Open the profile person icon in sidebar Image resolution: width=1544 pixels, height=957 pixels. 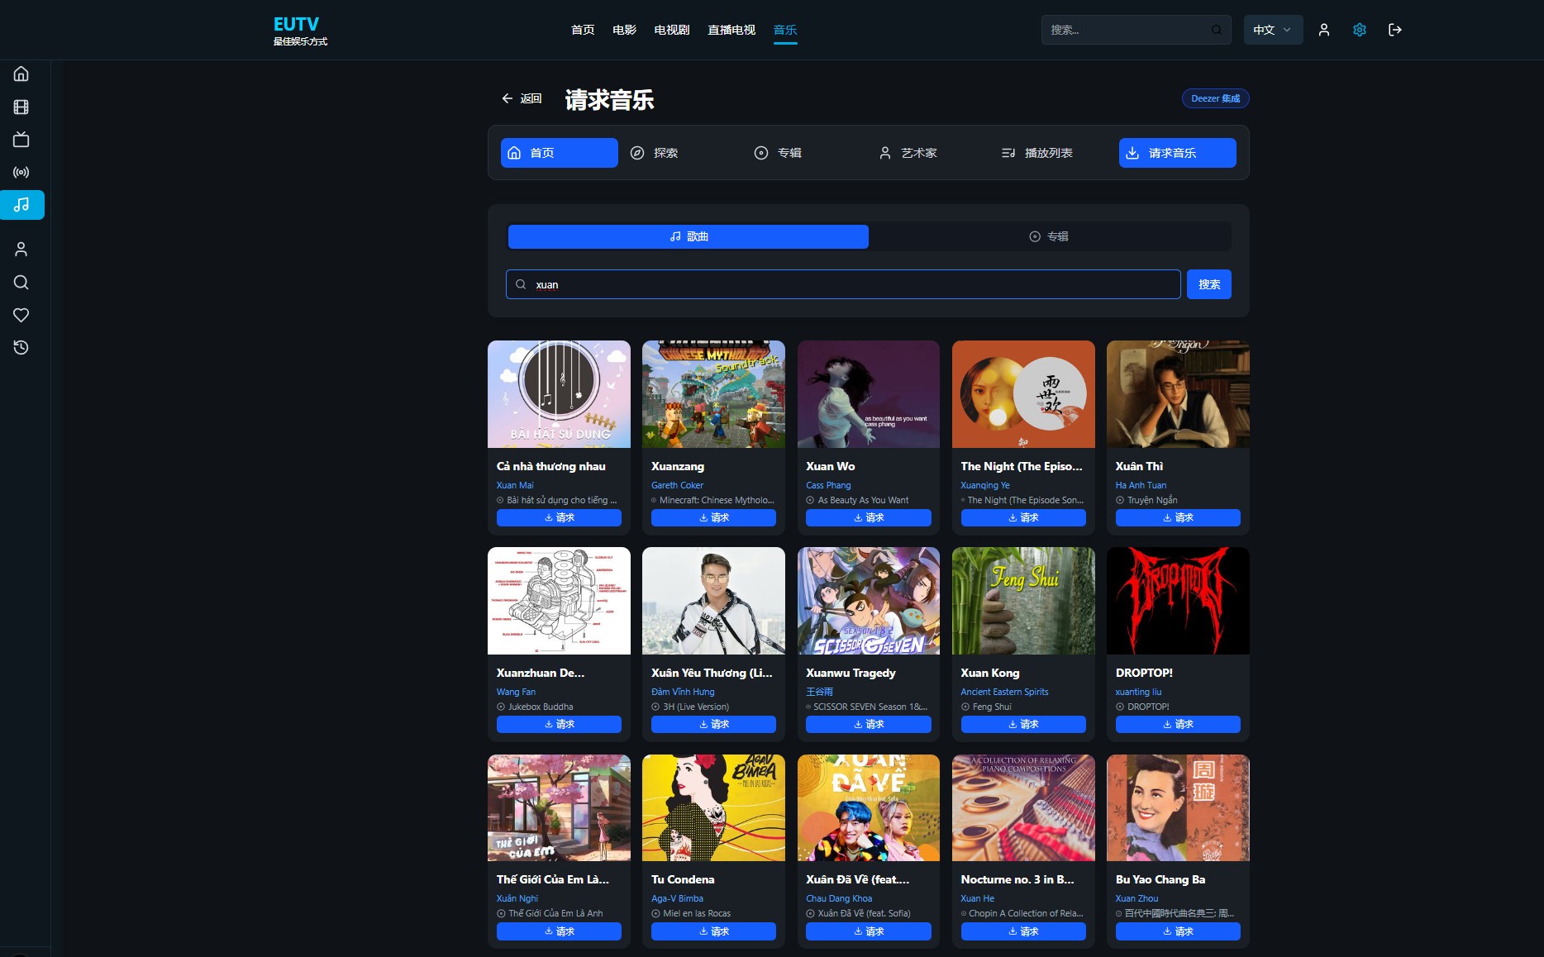(x=21, y=249)
